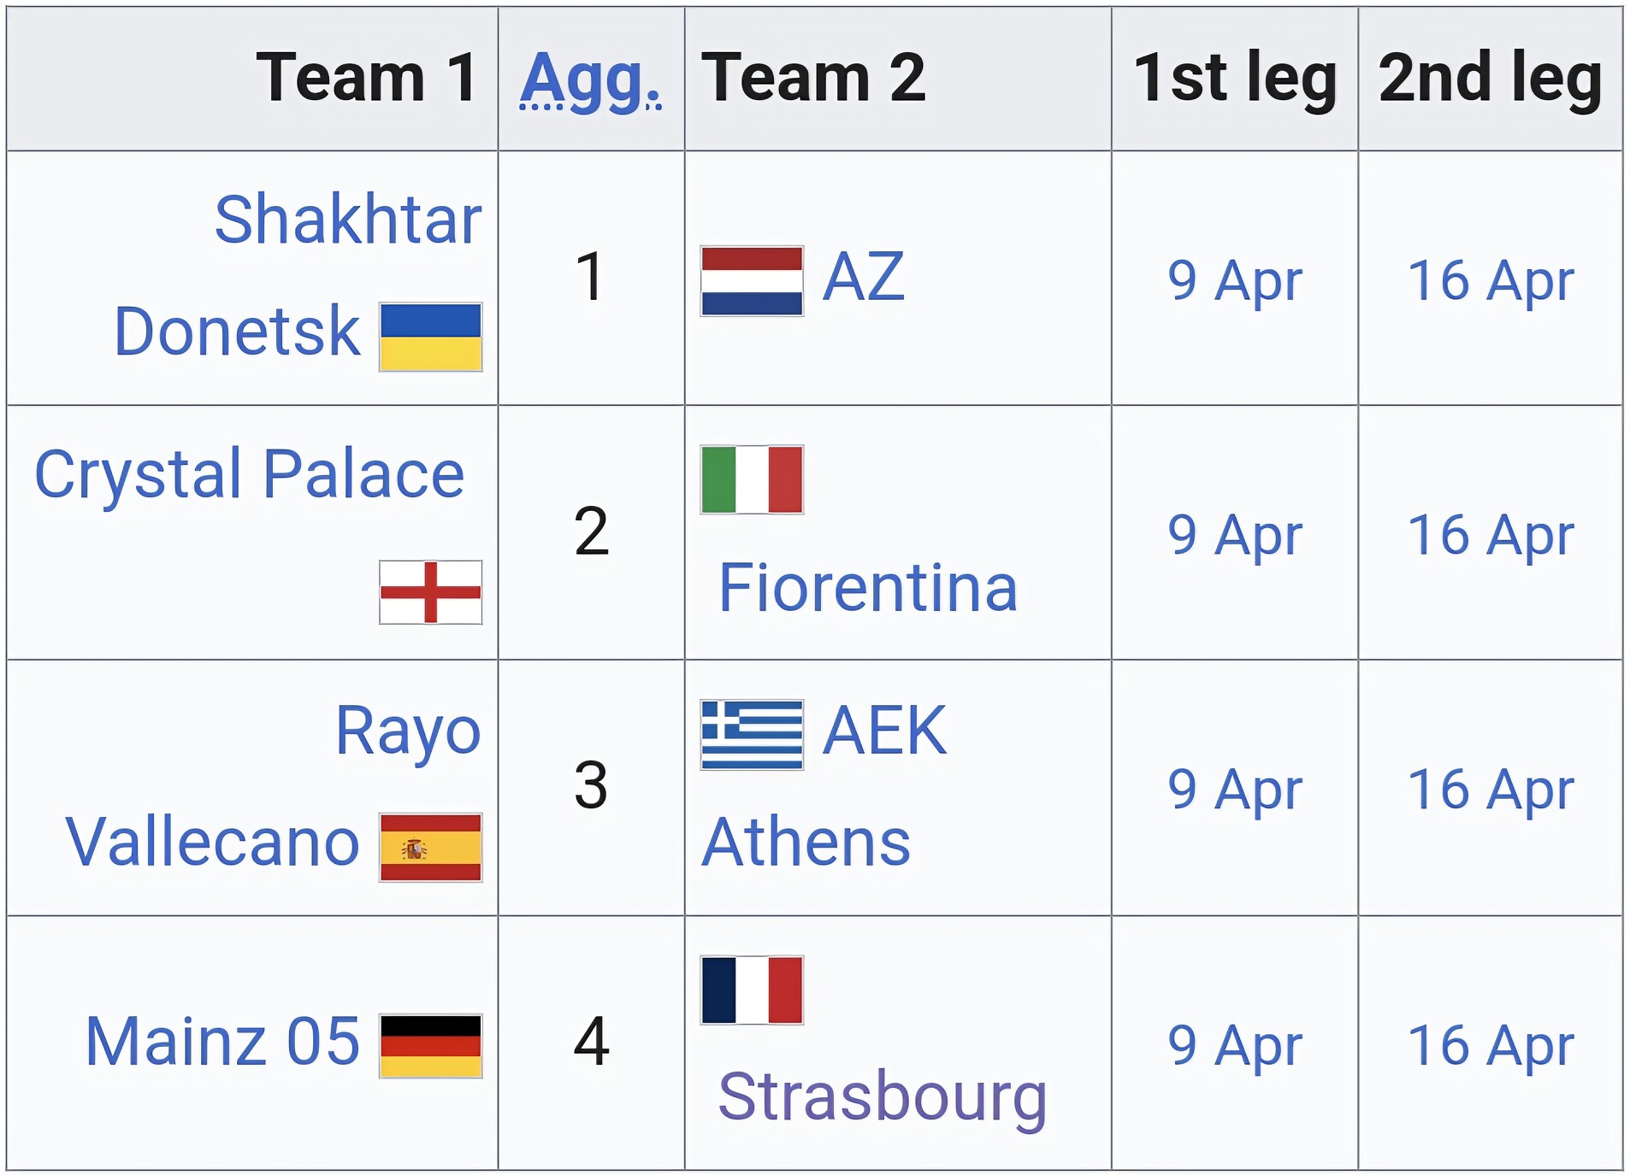
Task: Open 9 Apr first leg for Shakhtar
Action: point(1234,281)
